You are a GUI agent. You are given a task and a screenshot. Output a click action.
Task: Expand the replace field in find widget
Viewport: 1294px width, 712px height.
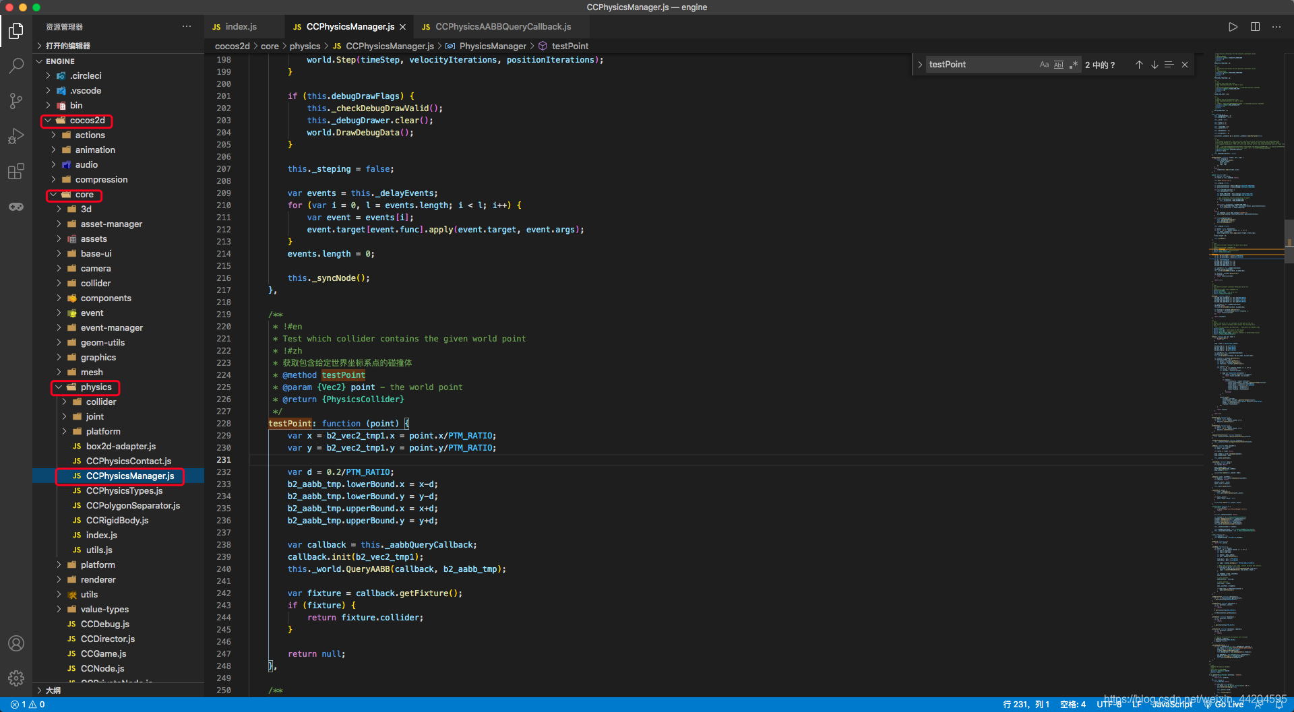click(920, 65)
